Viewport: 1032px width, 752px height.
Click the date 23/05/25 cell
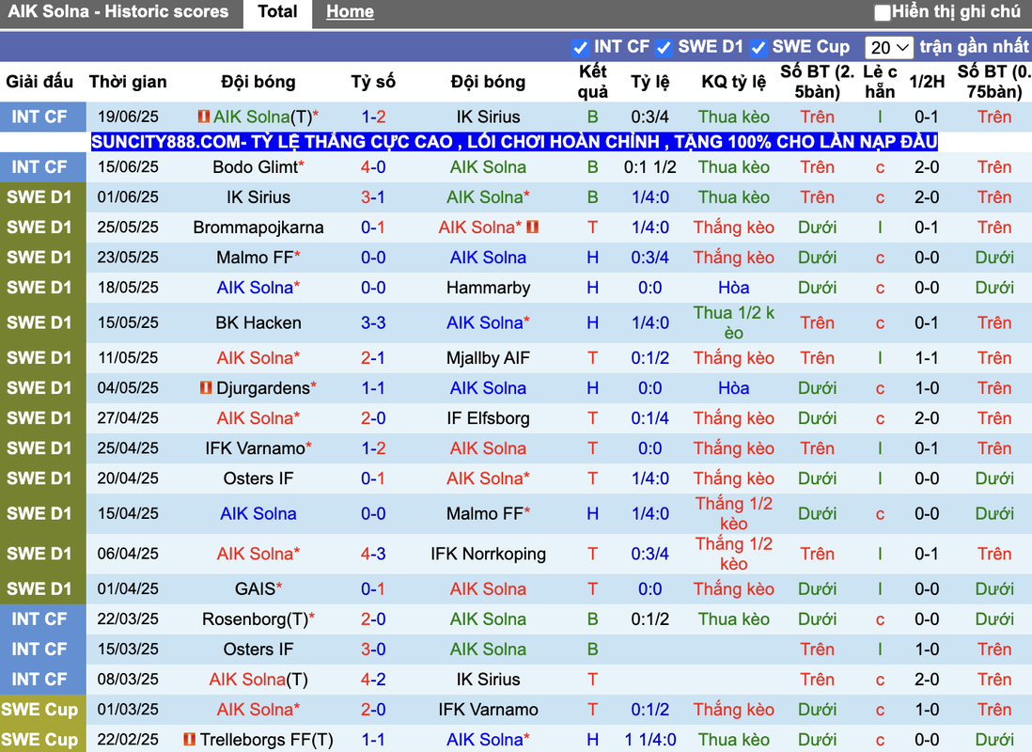tap(128, 258)
